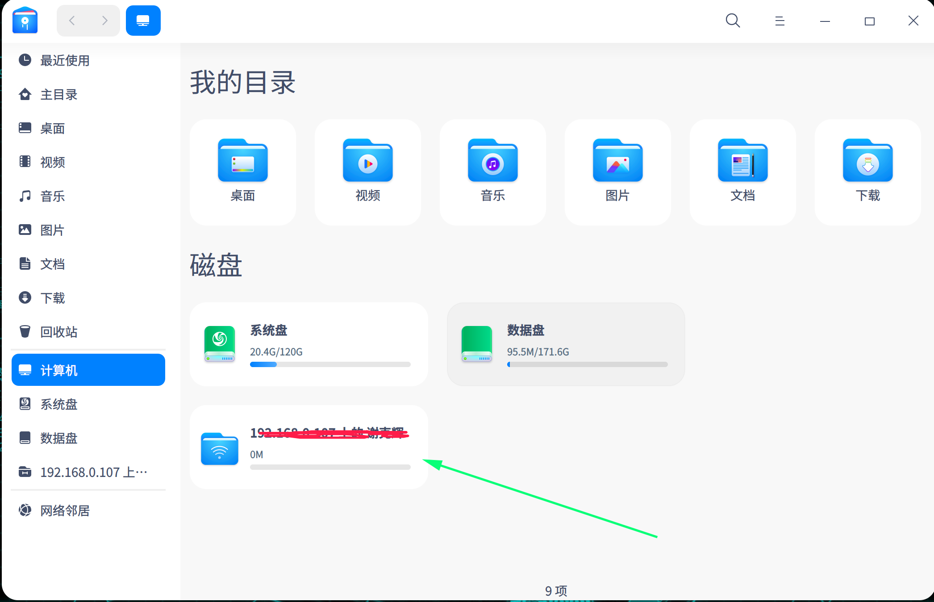Select 网络邻居 in the sidebar

[65, 510]
